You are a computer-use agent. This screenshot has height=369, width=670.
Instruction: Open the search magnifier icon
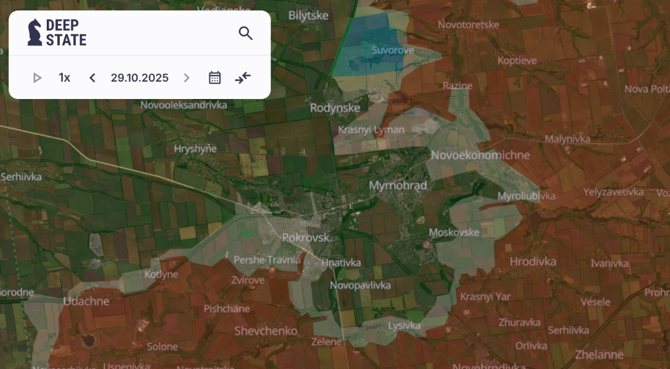tap(246, 33)
